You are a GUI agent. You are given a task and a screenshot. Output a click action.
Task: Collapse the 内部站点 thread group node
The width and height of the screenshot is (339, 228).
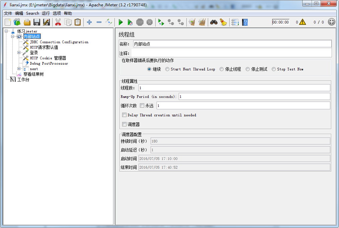12,36
